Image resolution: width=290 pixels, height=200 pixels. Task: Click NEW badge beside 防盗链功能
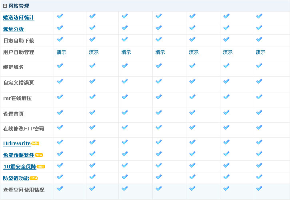tap(34, 178)
